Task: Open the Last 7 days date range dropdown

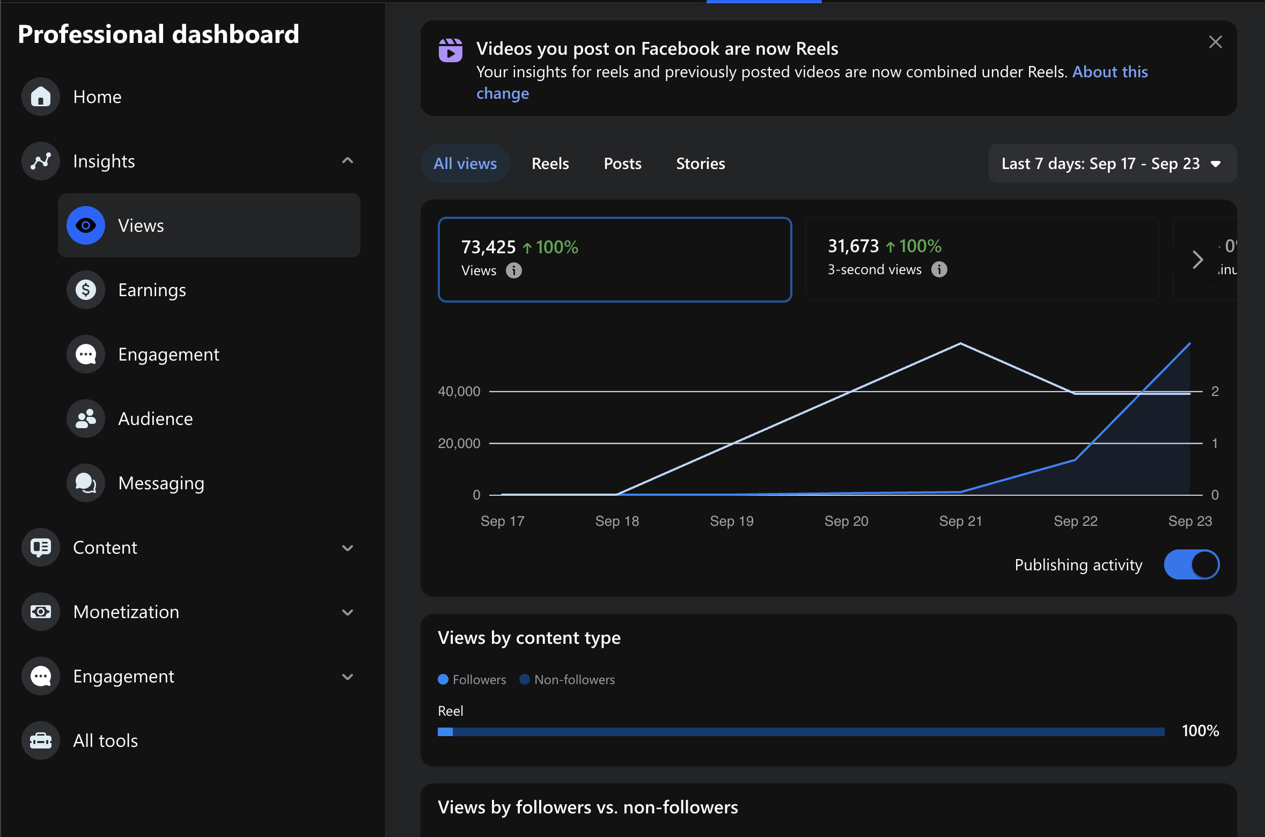Action: point(1113,163)
